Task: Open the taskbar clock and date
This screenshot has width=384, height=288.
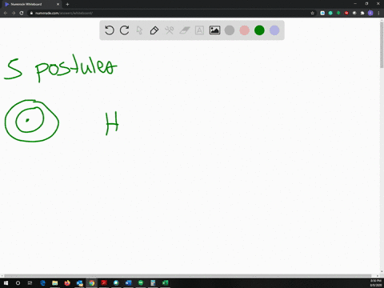Action: click(x=375, y=283)
